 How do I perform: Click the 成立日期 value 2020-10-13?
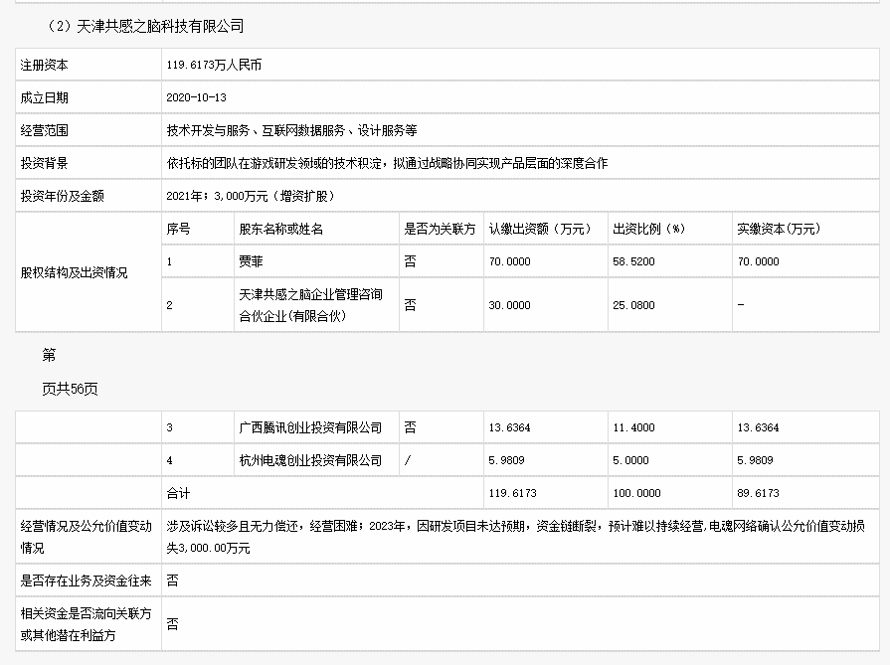click(196, 97)
